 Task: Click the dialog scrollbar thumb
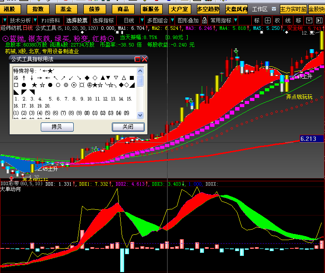tap(140, 80)
